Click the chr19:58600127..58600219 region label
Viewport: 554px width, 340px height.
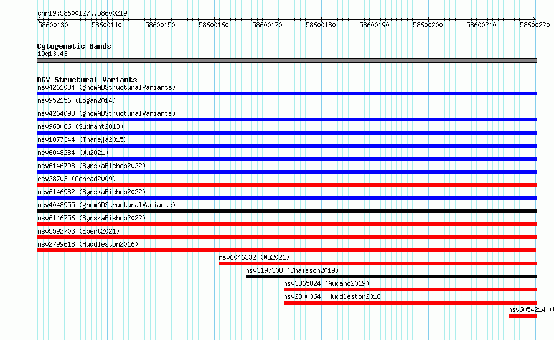82,13
